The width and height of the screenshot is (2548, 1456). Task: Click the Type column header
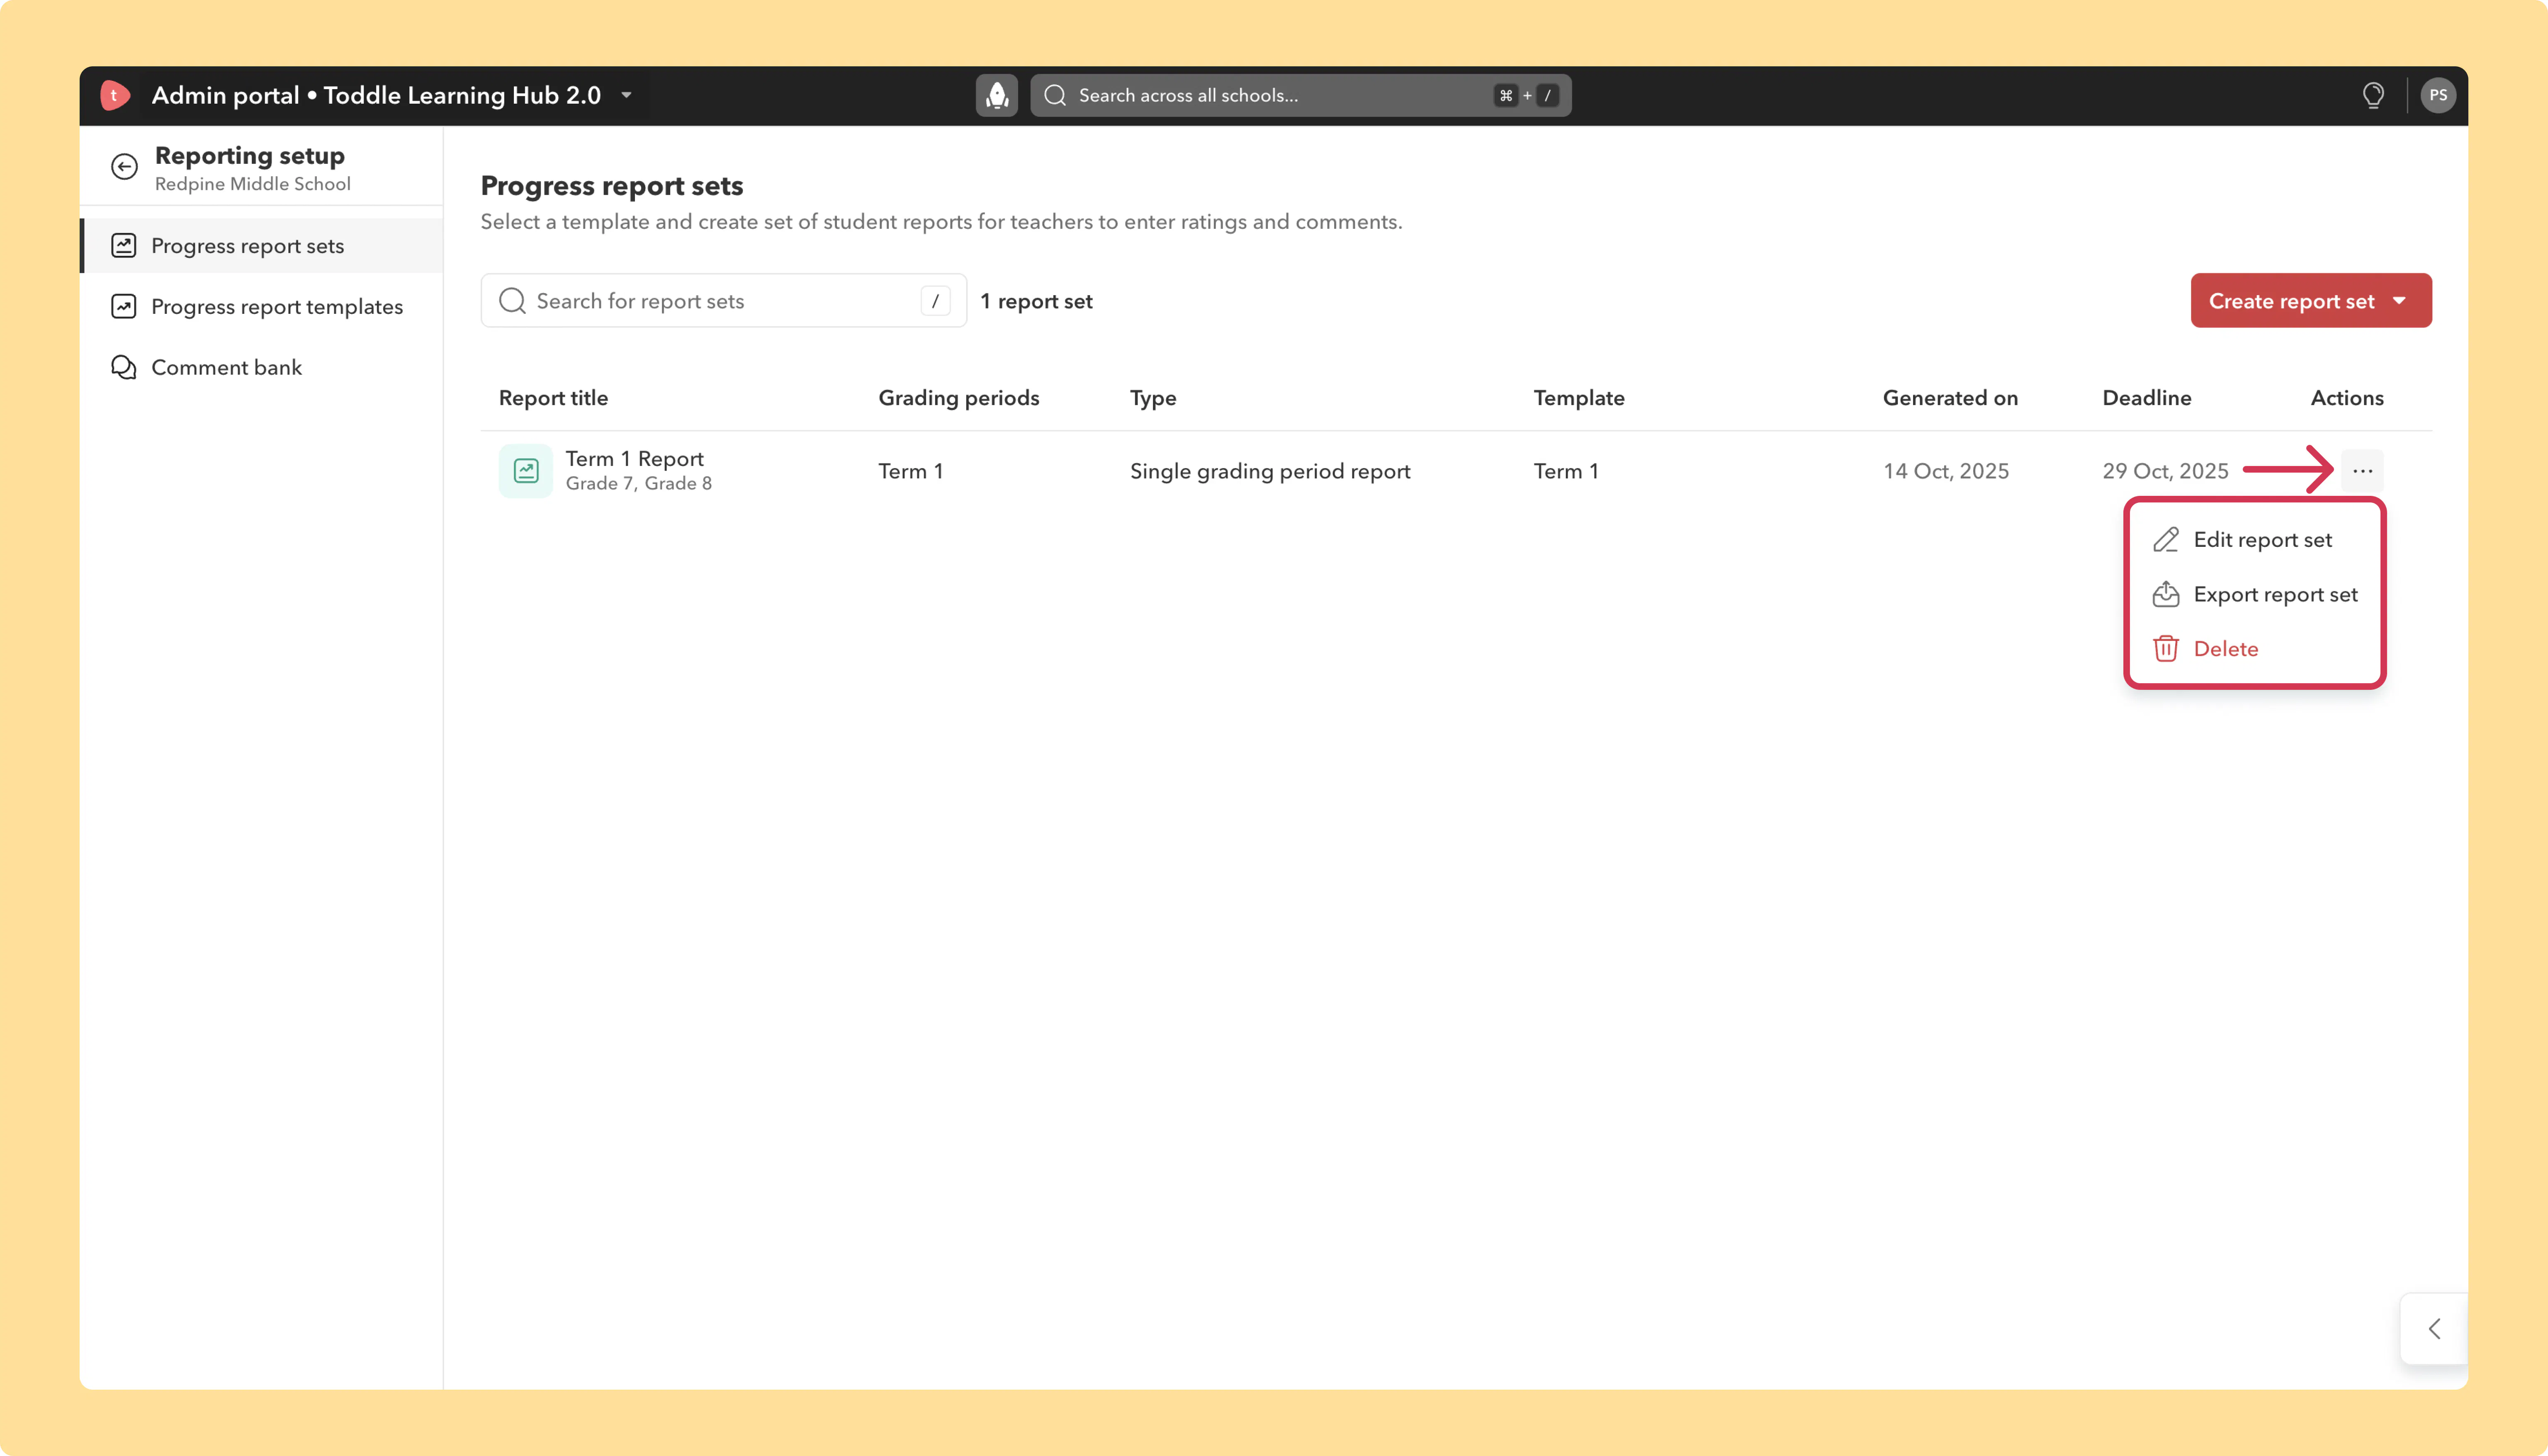(x=1153, y=398)
